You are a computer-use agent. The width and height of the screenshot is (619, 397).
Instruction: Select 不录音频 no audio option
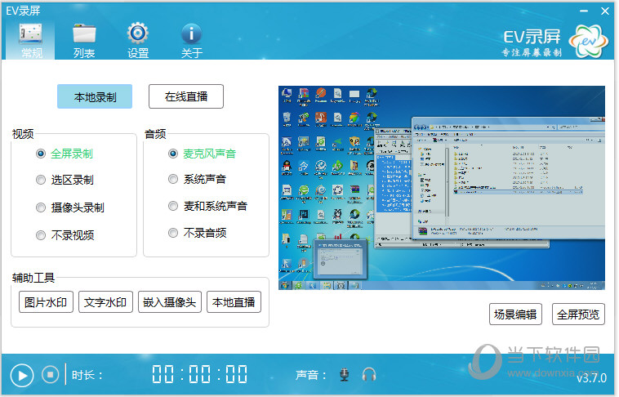(197, 233)
